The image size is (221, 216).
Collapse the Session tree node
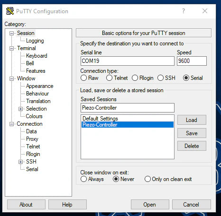pyautogui.click(x=11, y=33)
